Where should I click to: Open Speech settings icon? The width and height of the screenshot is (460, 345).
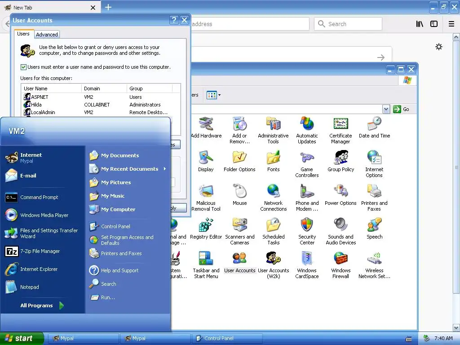point(374,229)
